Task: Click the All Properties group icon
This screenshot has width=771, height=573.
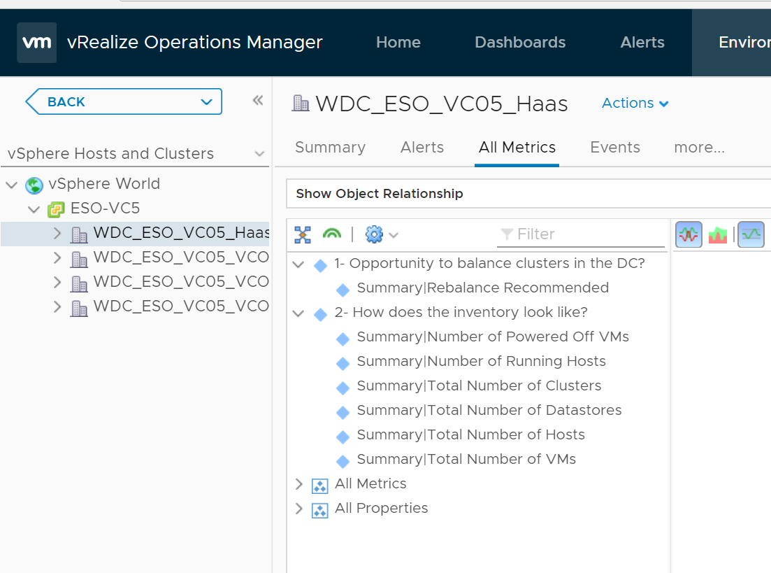Action: pyautogui.click(x=319, y=509)
